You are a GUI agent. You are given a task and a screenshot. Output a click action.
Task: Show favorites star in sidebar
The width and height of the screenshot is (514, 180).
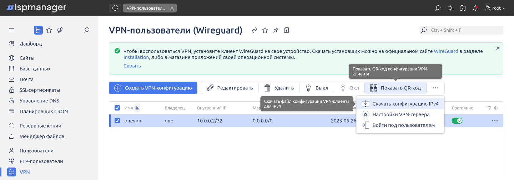pyautogui.click(x=49, y=30)
